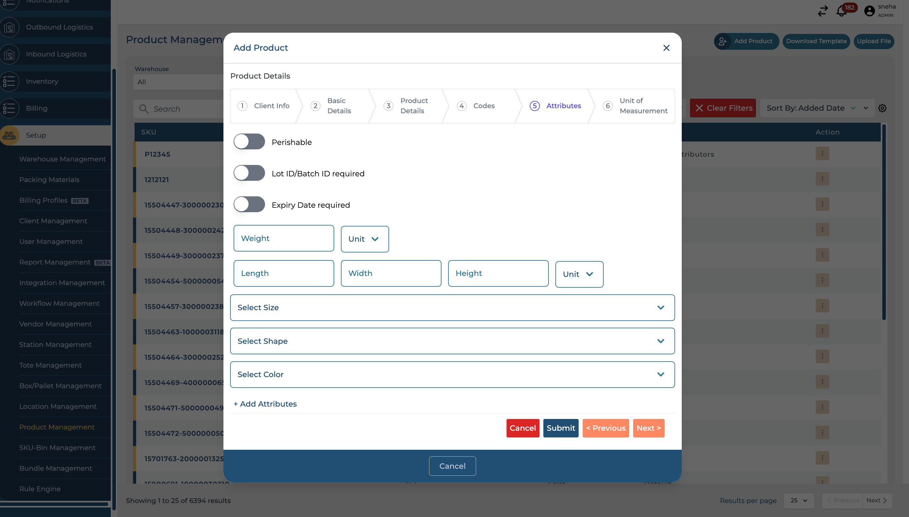Viewport: 909px width, 517px height.
Task: Open the action menu for SKU P12345
Action: pos(823,154)
